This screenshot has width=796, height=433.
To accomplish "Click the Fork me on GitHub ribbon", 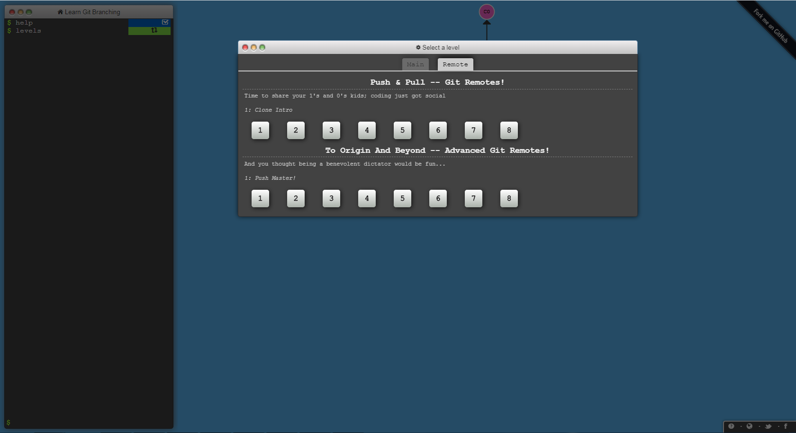I will click(x=770, y=27).
